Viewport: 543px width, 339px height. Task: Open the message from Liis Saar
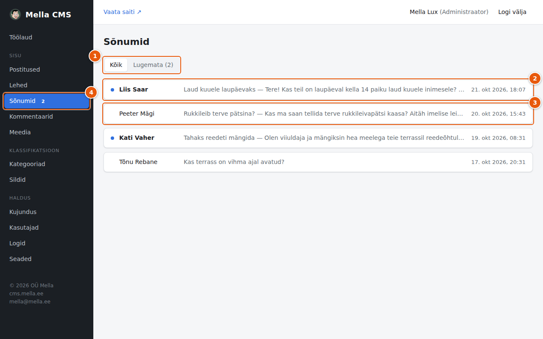point(318,89)
